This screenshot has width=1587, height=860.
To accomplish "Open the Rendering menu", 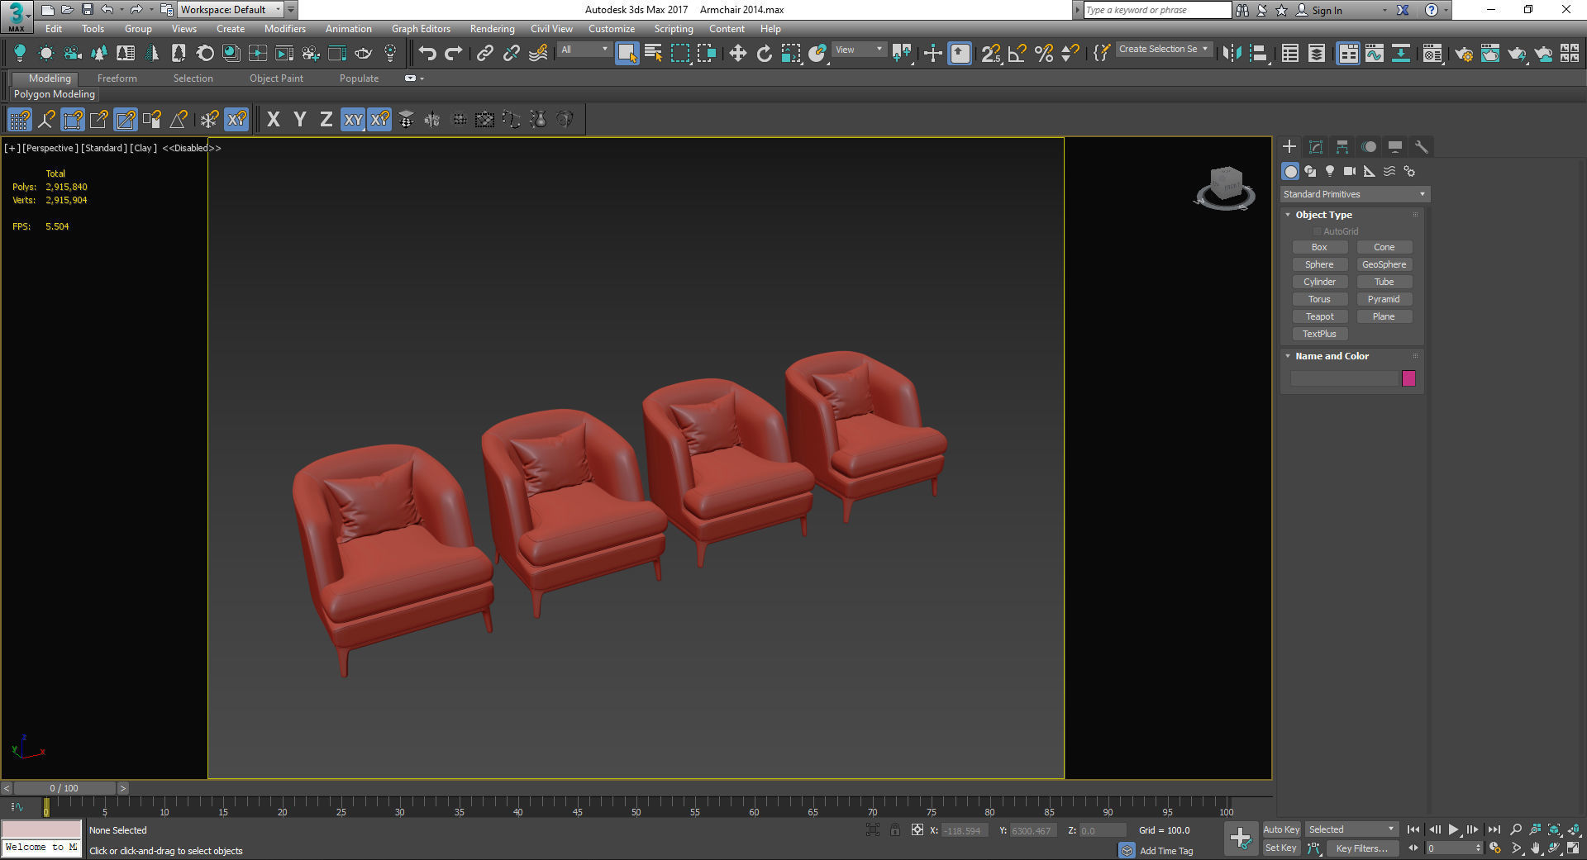I will point(493,29).
